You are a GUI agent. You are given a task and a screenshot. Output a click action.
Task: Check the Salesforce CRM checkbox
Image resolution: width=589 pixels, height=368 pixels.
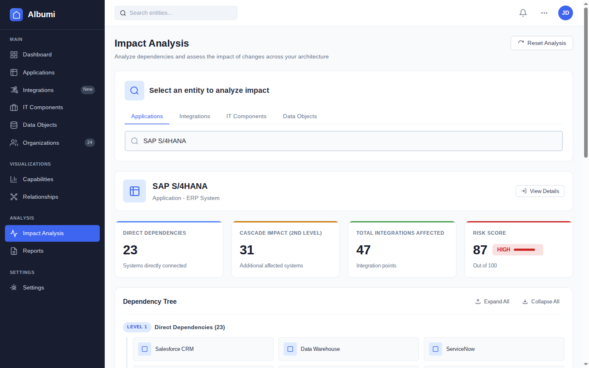pos(145,349)
